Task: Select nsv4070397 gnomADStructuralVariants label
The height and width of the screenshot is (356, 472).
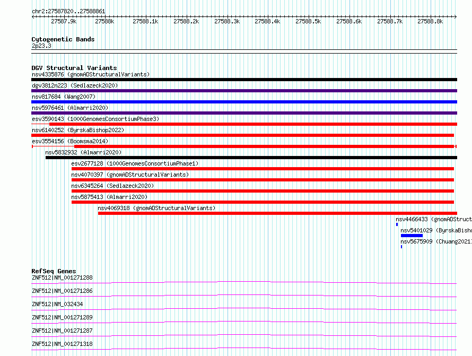Action: tap(130, 175)
